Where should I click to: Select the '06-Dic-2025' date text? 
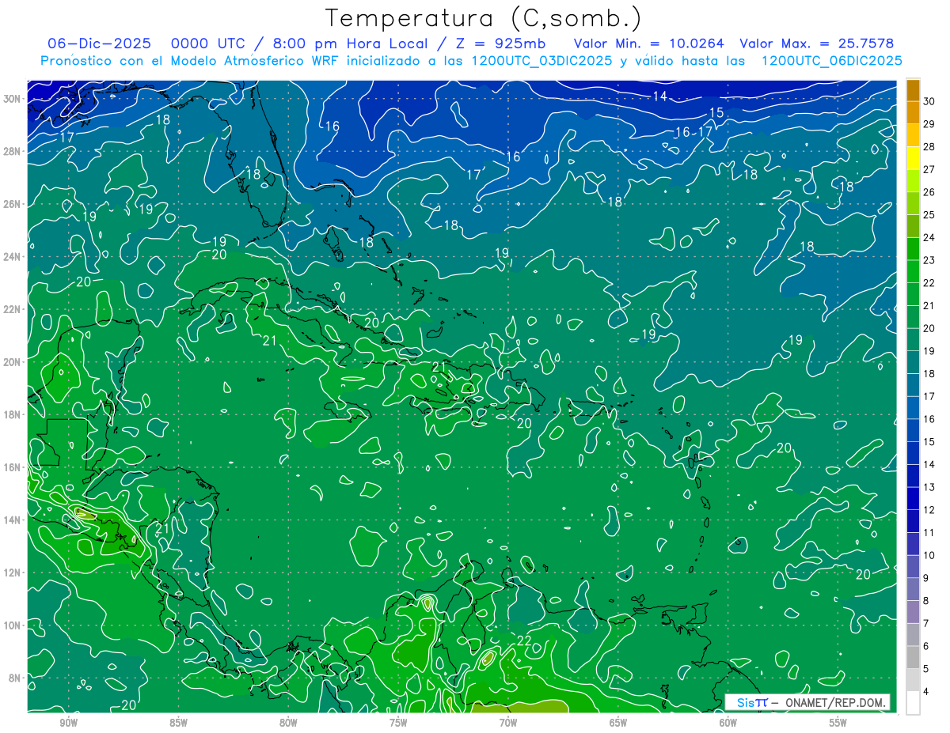click(100, 43)
